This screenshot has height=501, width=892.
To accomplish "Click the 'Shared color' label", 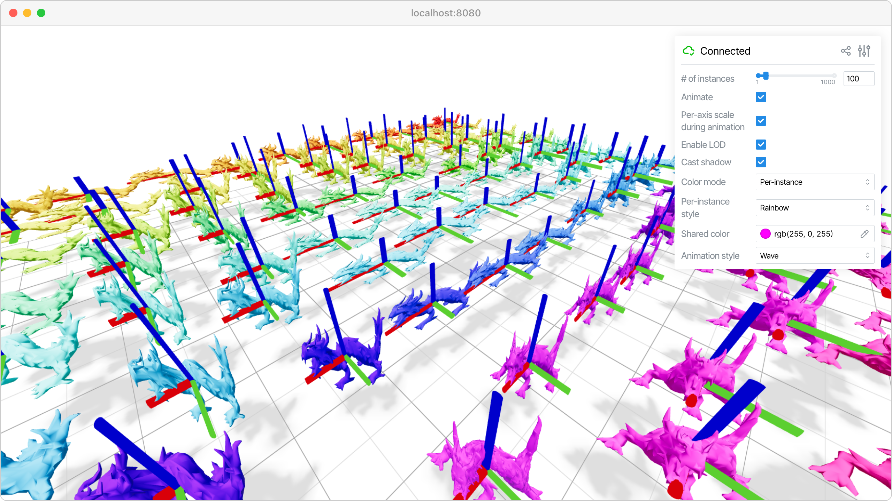I will coord(705,234).
